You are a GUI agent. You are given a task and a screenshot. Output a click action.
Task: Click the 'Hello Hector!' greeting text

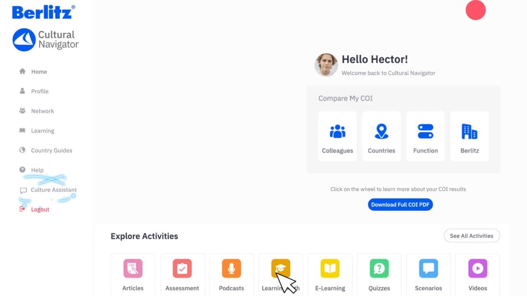pos(375,59)
